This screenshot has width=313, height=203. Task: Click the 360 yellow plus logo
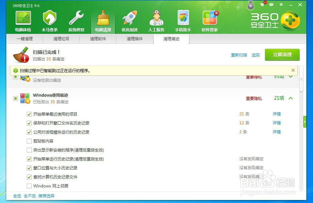tap(290, 21)
